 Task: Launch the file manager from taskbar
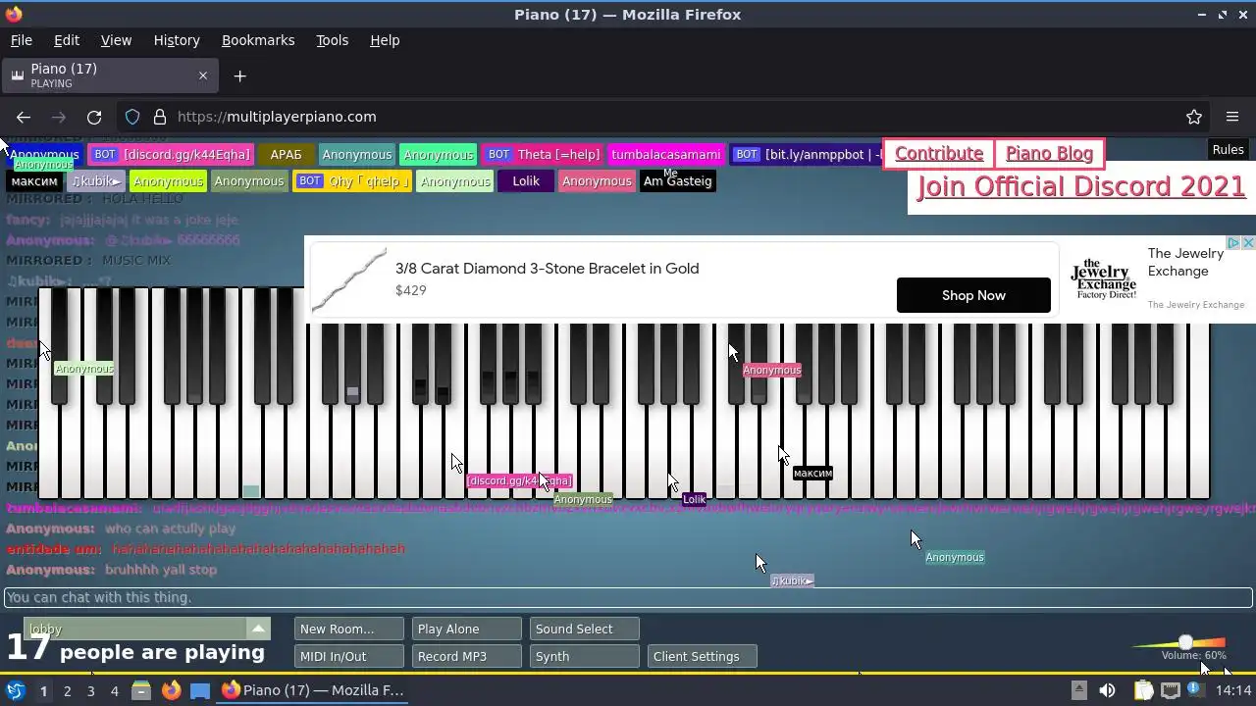(141, 690)
